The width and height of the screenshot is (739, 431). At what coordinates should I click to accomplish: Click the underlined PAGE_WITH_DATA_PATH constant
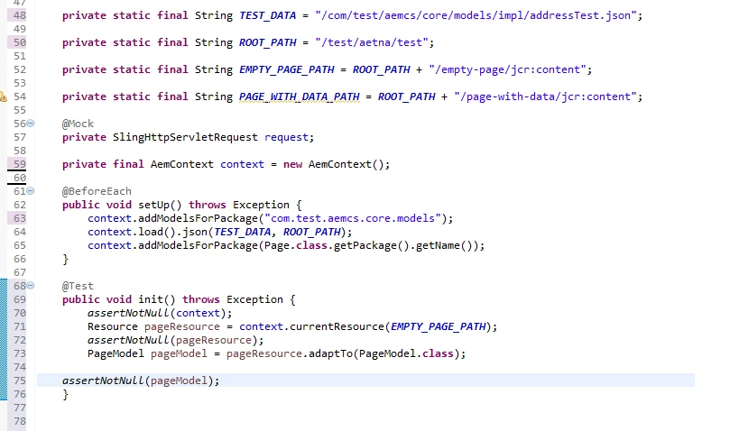click(300, 96)
